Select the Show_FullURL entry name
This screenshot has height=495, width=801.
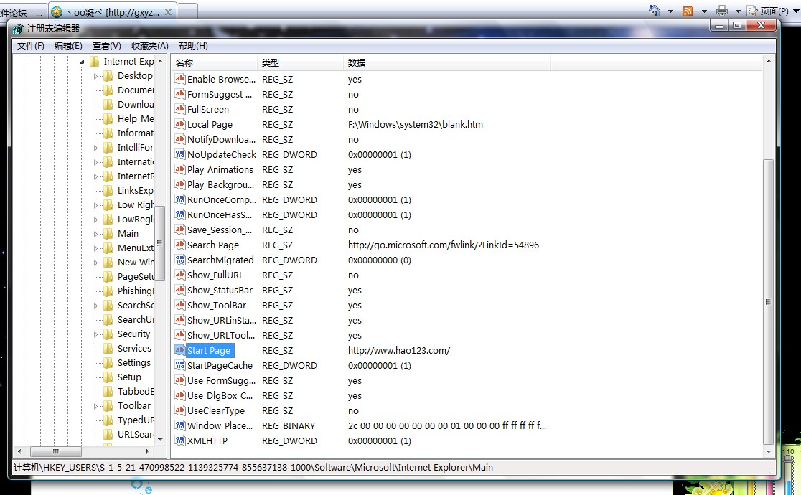click(x=215, y=275)
